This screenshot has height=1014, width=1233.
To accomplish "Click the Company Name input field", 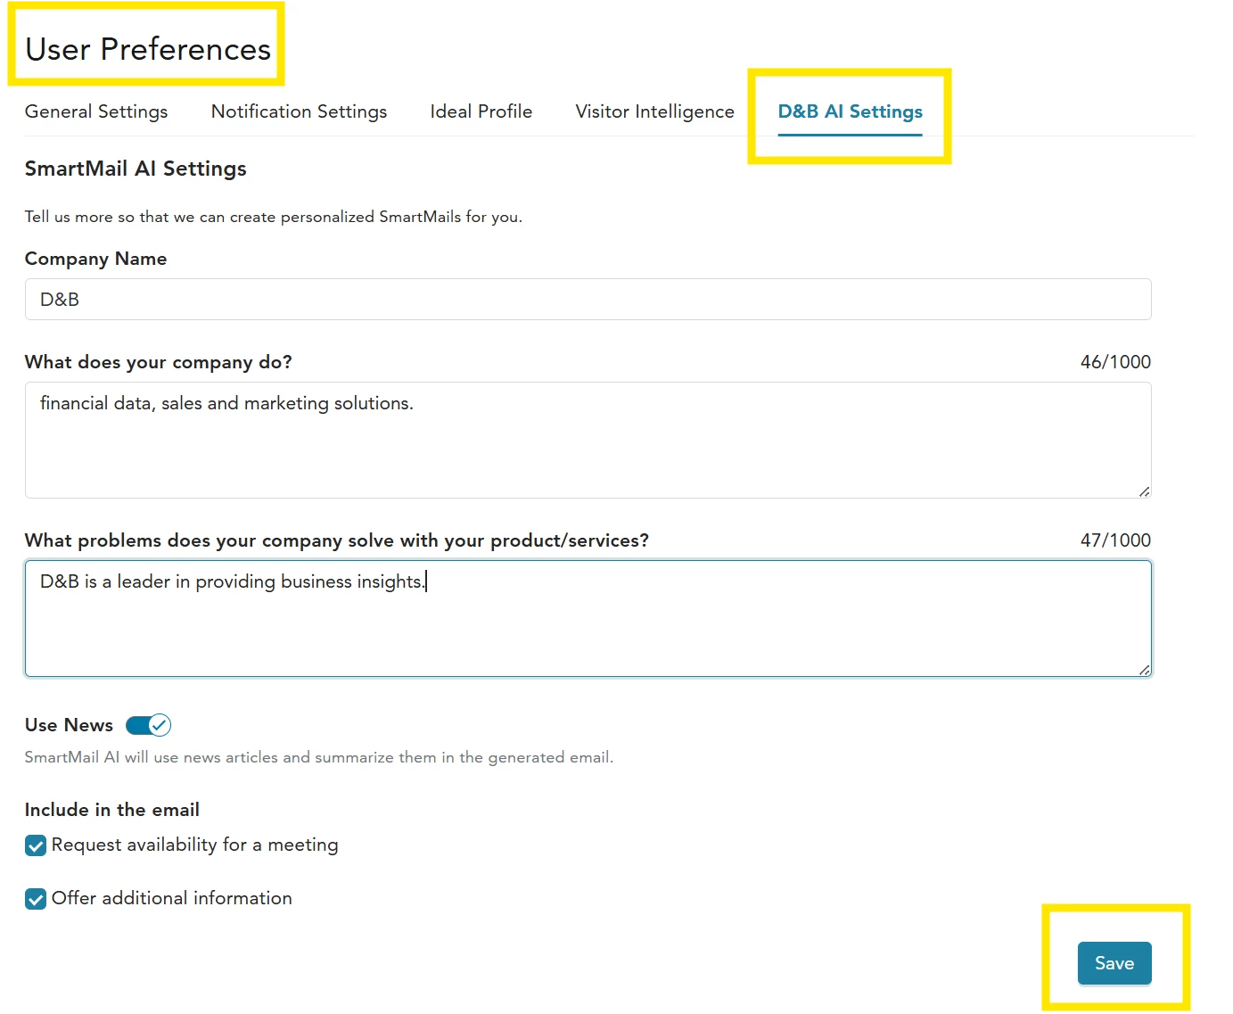I will (x=588, y=300).
